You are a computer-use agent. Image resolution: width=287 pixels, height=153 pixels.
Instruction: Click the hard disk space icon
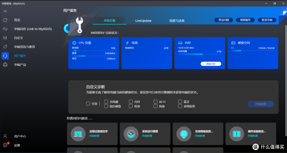[x=233, y=43]
